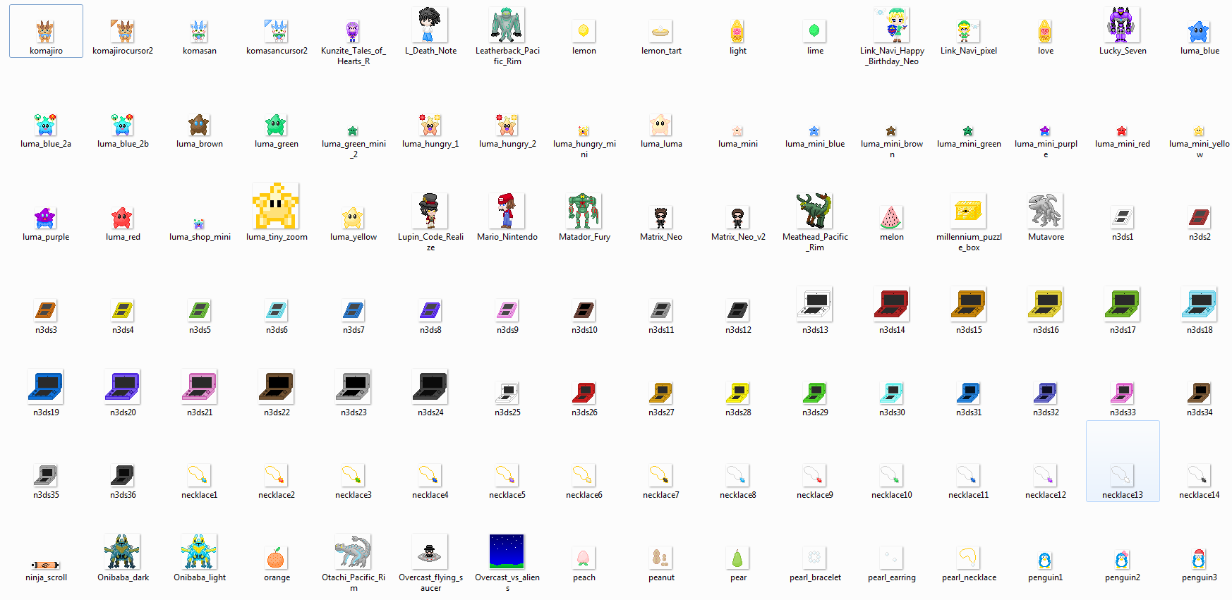Screen dimensions: 1232x600
Task: Click the "pearl_bracelet" file name
Action: pos(815,577)
